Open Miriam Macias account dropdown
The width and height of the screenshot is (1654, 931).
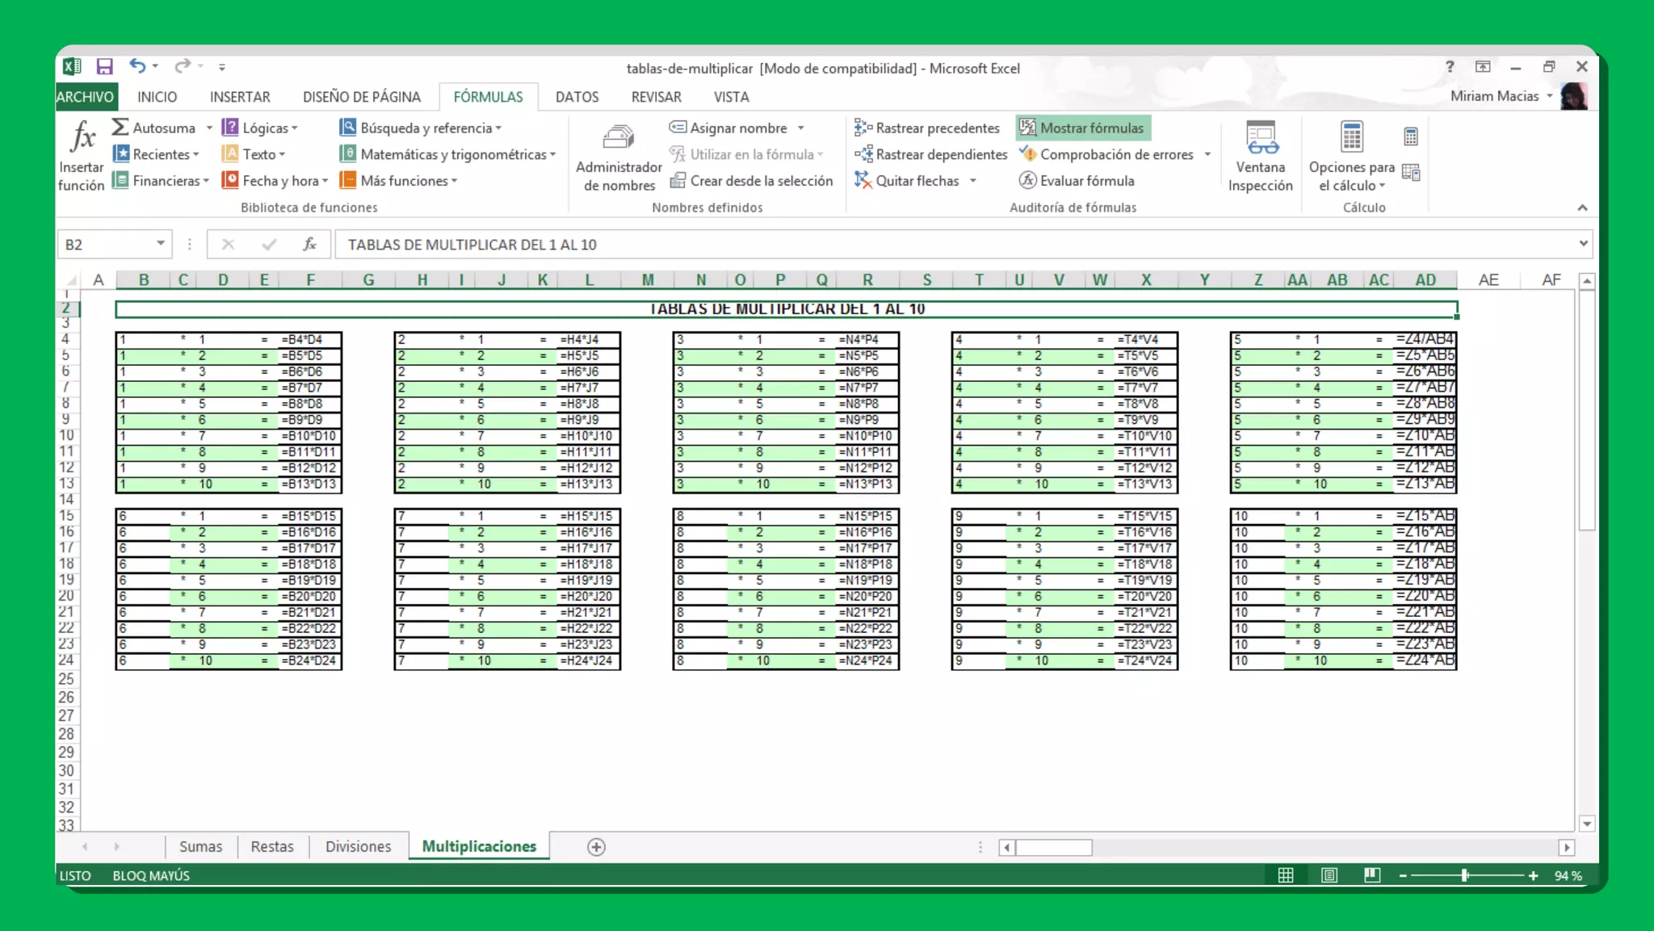tap(1501, 95)
